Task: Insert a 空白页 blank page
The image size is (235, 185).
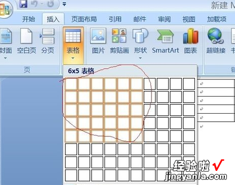Action: [x=26, y=41]
